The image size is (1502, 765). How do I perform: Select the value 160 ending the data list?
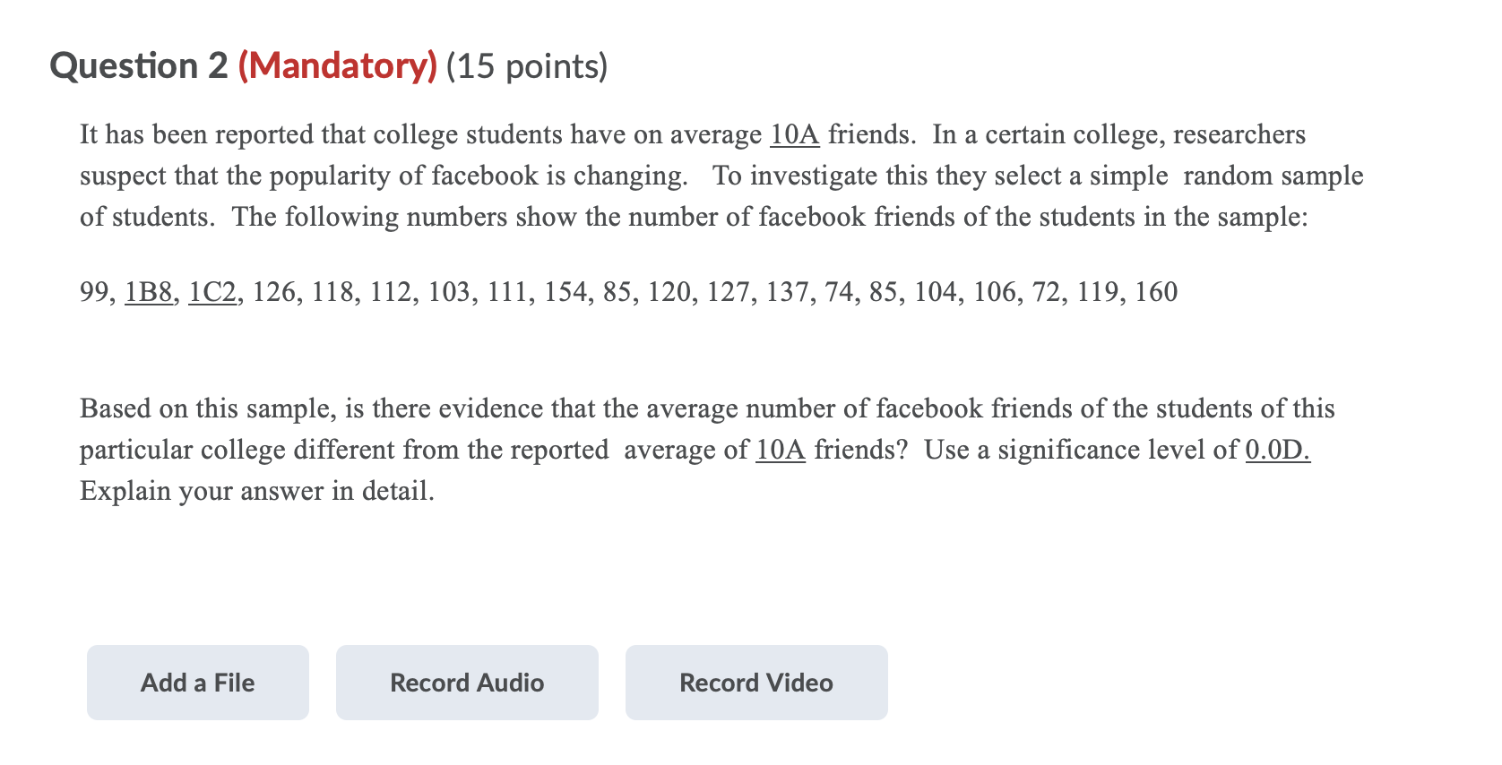coord(1158,290)
